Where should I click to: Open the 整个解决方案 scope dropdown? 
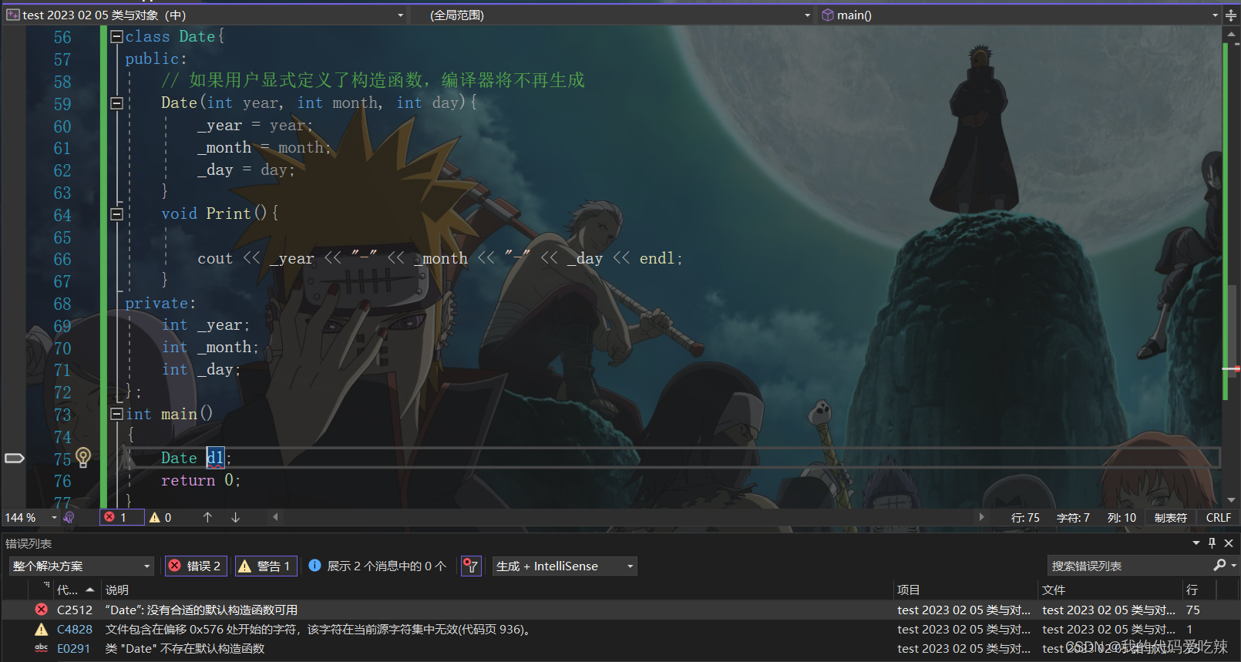[x=82, y=566]
